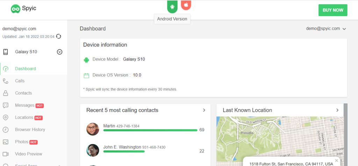Image resolution: width=358 pixels, height=166 pixels.
Task: Click the Device Model value Galaxy S10
Action: (134, 59)
